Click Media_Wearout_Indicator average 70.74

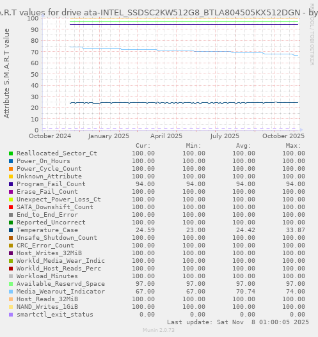click(x=246, y=292)
